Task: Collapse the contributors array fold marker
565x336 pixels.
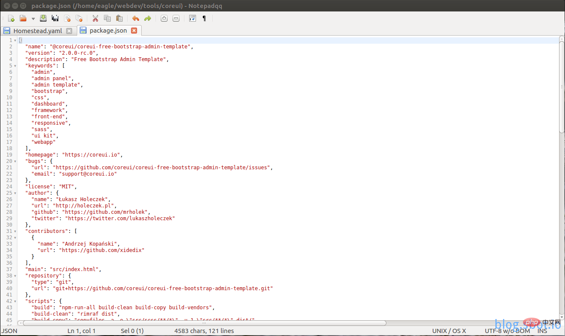Action: (x=15, y=231)
